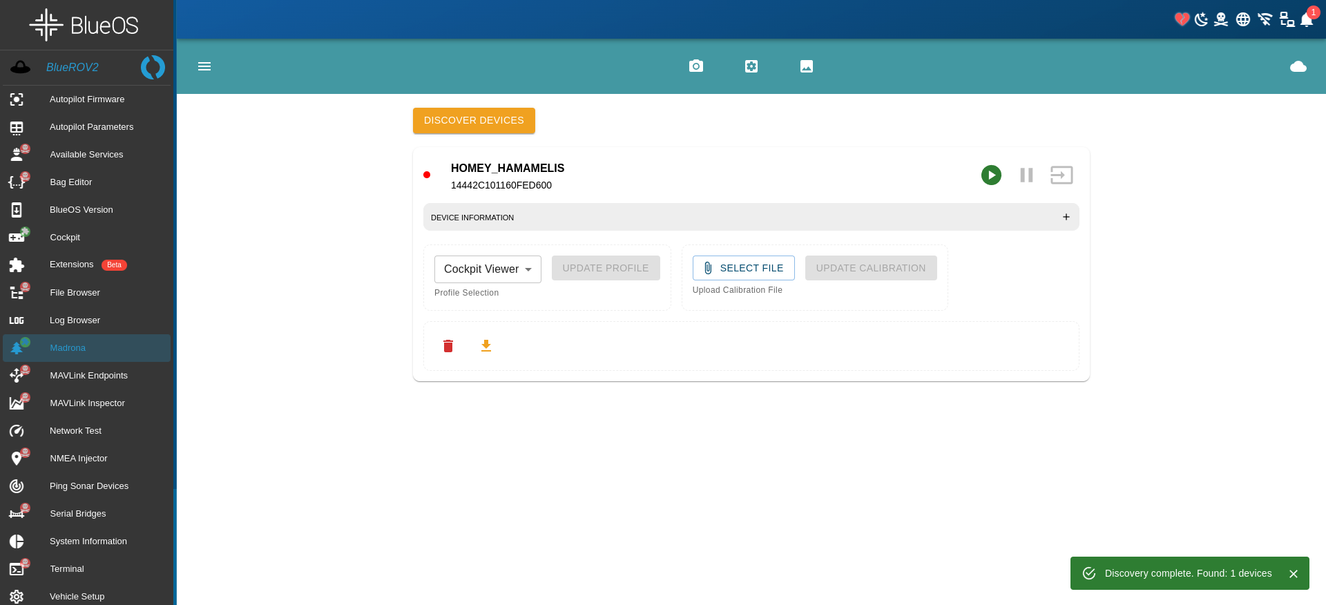
Task: Click the device export arrow icon
Action: tap(1061, 175)
